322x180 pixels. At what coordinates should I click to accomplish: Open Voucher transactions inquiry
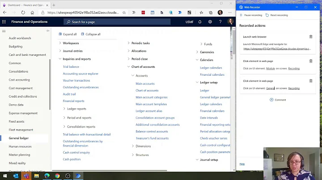76,80
